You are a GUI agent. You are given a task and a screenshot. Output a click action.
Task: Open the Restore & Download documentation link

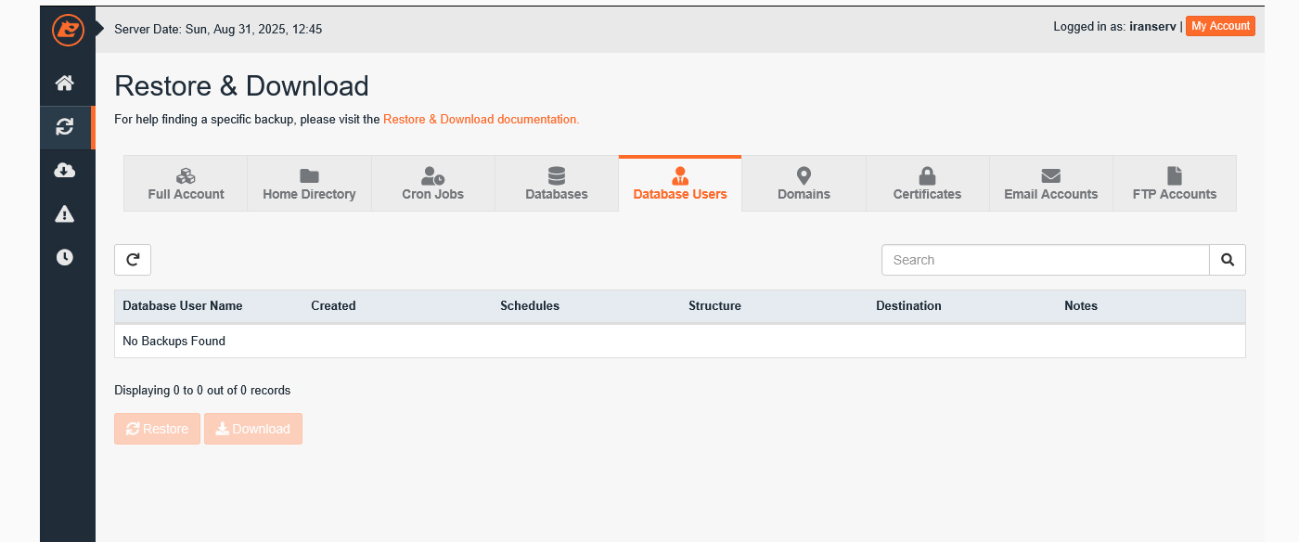point(481,120)
